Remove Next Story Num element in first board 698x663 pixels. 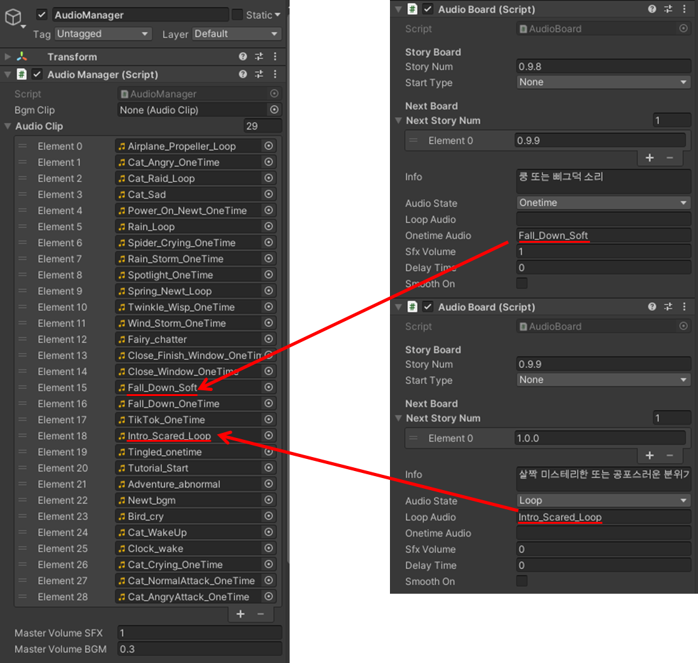669,158
